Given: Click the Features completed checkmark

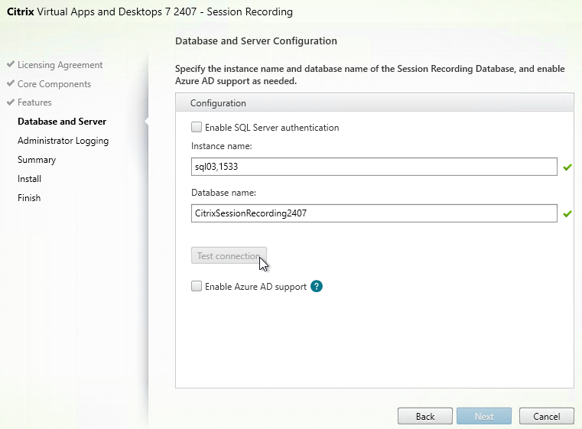Looking at the screenshot, I should (x=11, y=102).
